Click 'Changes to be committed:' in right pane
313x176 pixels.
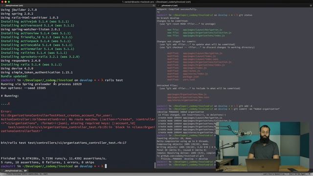tap(172, 21)
